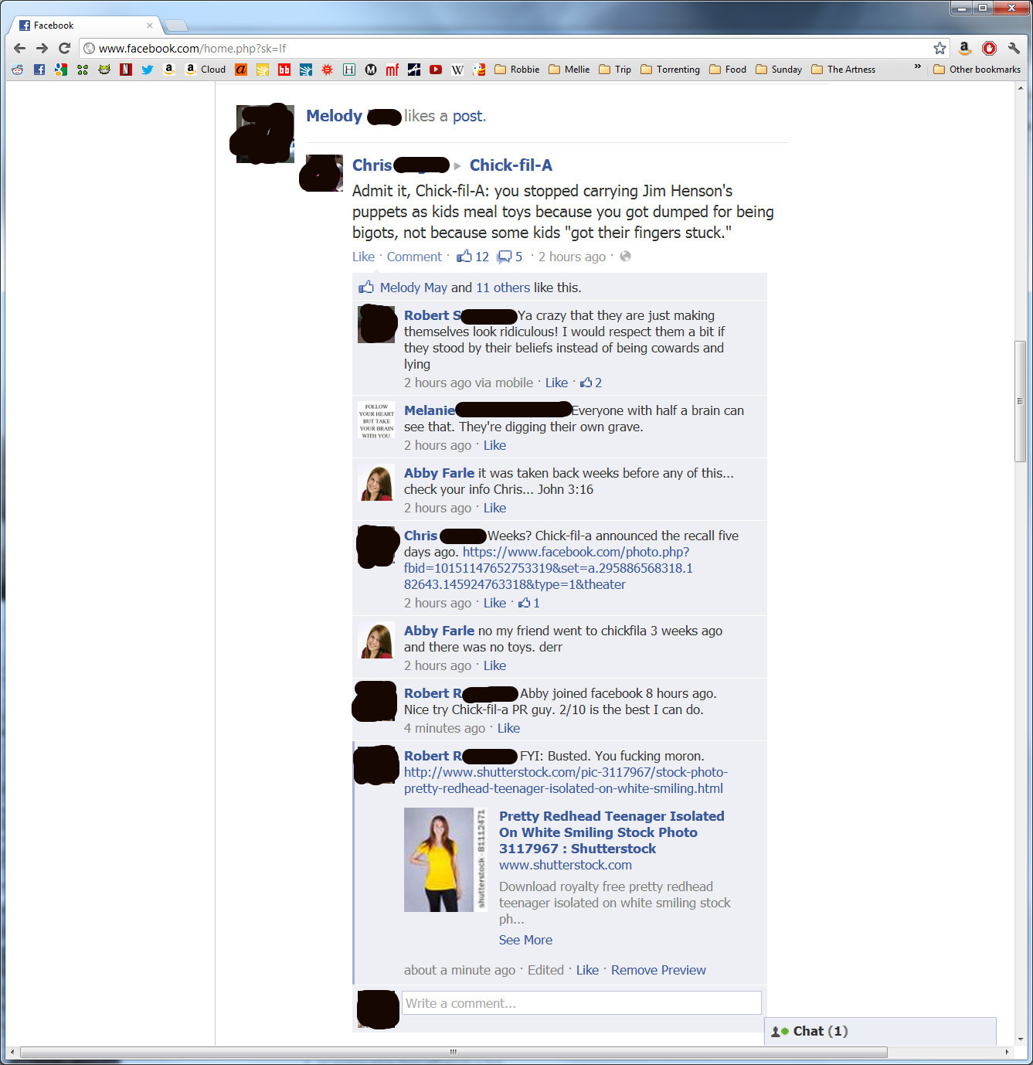This screenshot has width=1033, height=1065.
Task: Click the browser Back arrow
Action: coord(20,48)
